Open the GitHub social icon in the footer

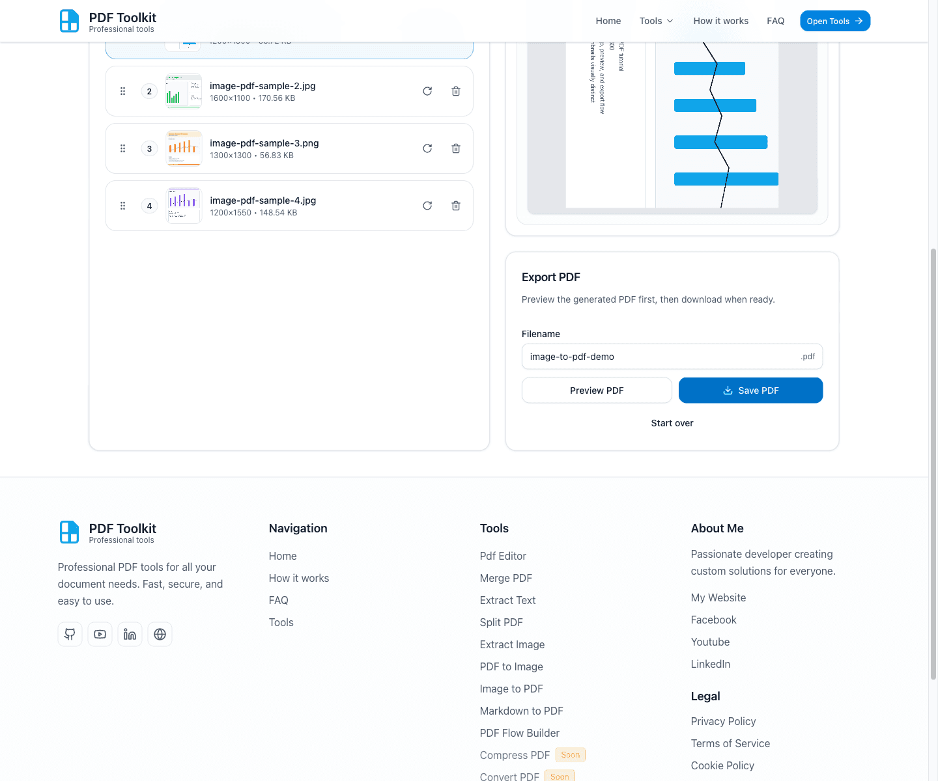[x=70, y=634]
